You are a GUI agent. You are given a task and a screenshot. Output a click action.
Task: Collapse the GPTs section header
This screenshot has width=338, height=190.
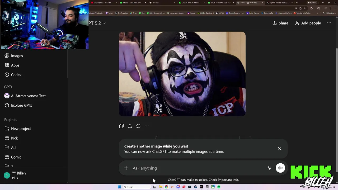(8, 87)
